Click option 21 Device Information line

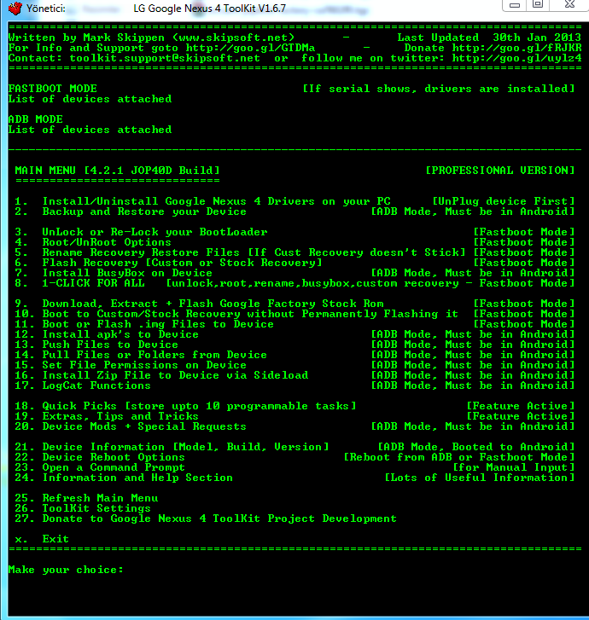172,448
